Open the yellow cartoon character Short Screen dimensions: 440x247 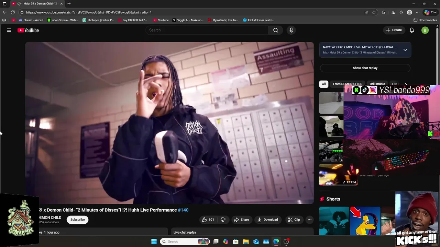pyautogui.click(x=365, y=221)
